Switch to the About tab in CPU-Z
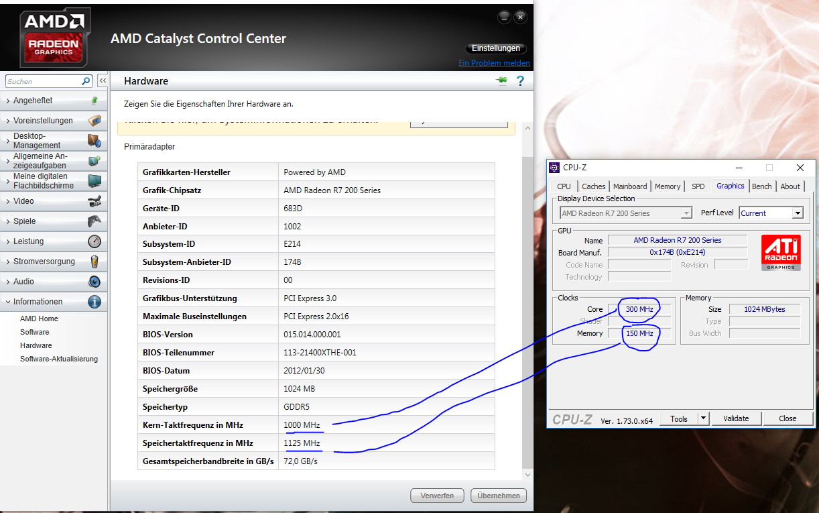Screen dimensions: 819x513 [790, 186]
